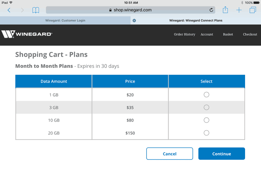
Task: Switch to the Customer Login tab
Action: [x=65, y=21]
